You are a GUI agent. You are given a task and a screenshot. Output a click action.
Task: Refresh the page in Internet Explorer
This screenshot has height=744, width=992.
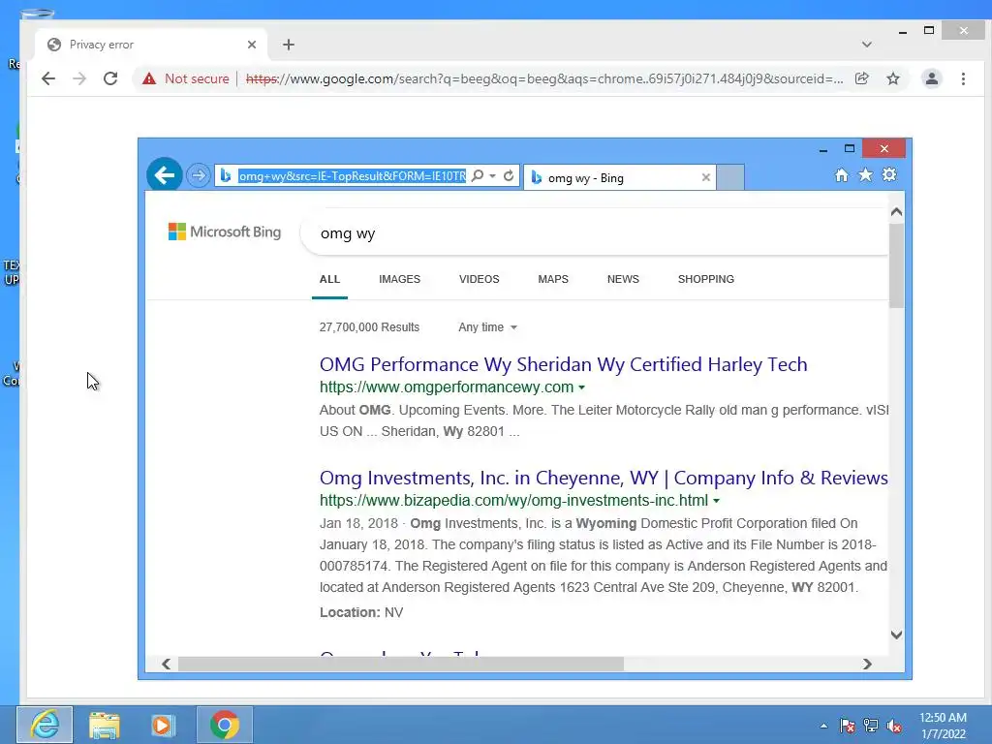click(x=509, y=175)
